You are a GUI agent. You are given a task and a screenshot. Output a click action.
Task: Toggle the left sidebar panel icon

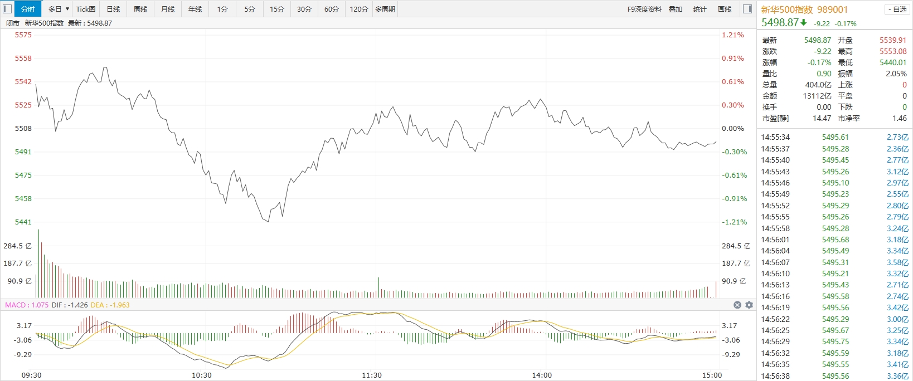pyautogui.click(x=7, y=9)
